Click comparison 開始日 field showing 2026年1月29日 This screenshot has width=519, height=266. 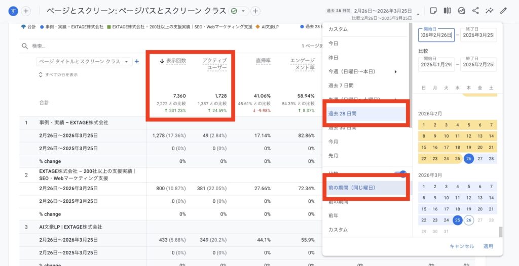(x=436, y=64)
